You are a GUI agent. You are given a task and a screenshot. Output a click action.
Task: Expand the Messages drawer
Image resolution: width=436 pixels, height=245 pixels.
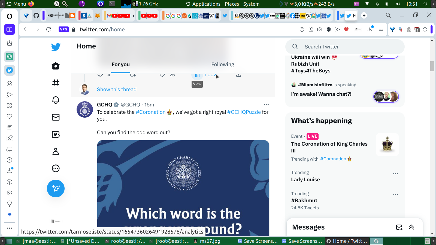tap(411, 227)
